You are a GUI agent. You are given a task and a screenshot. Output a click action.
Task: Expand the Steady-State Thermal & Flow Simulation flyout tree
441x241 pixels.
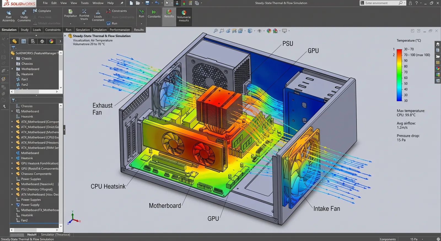coord(65,36)
